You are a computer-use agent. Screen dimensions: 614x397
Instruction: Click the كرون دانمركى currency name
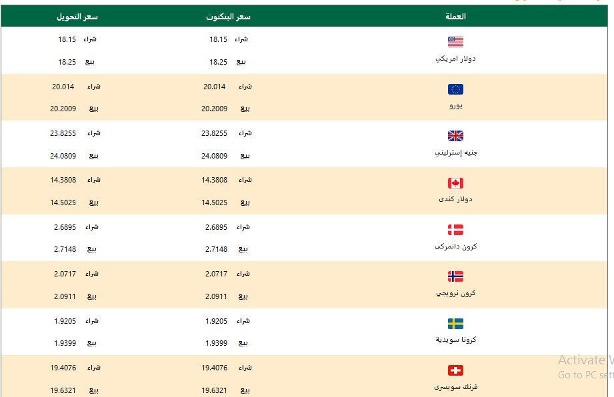[x=455, y=246]
